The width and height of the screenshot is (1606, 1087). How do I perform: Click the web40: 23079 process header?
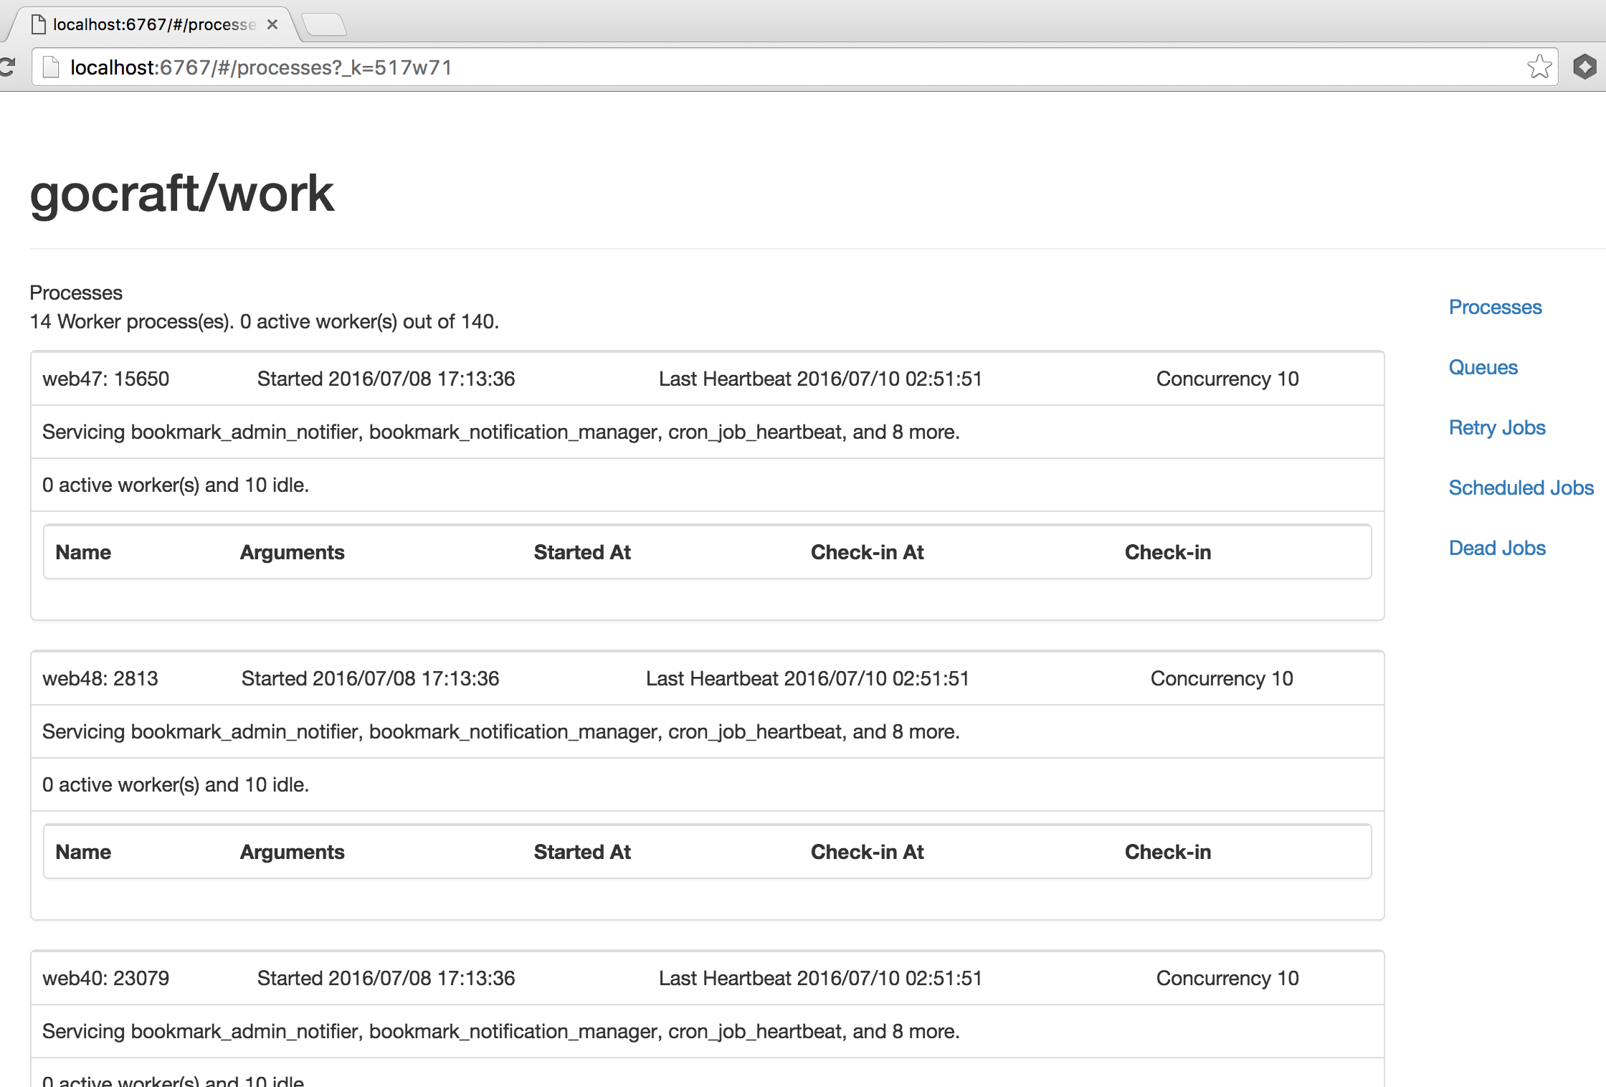106,978
